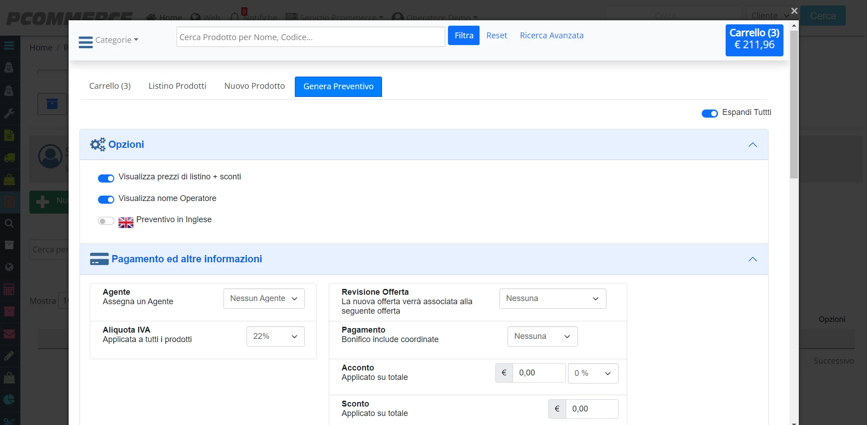Click the yellow document icon in sidebar
The image size is (867, 425).
[x=9, y=135]
